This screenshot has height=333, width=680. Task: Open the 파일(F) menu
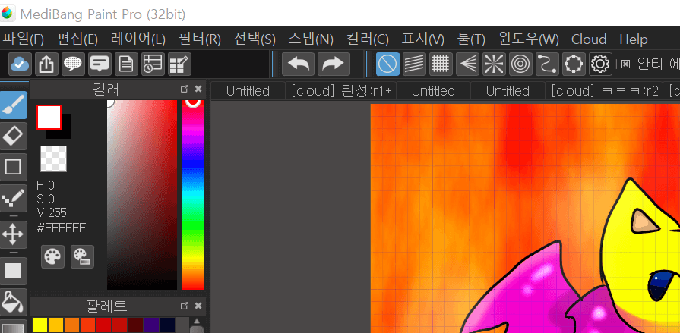tap(24, 39)
